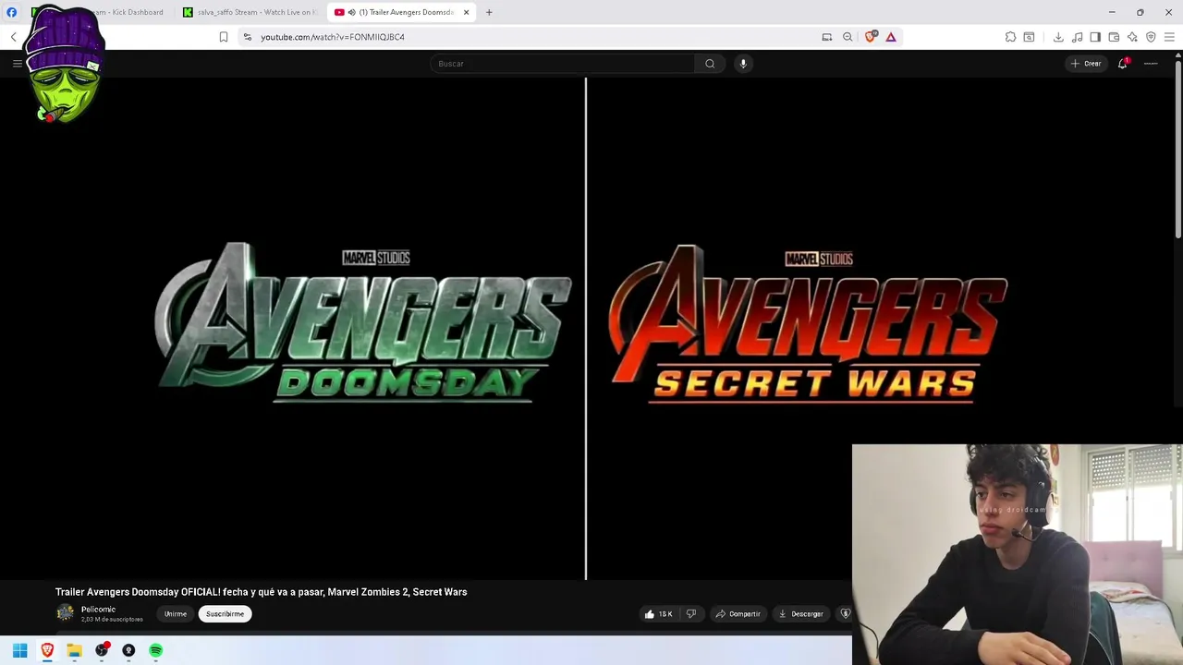Image resolution: width=1183 pixels, height=665 pixels.
Task: Open File Explorer from the taskbar
Action: (x=74, y=650)
